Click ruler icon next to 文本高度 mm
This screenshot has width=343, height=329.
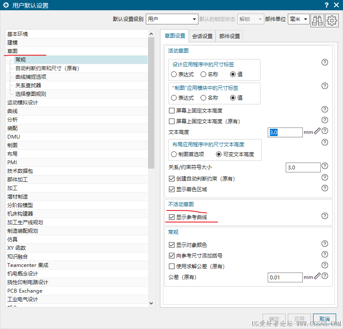click(317, 131)
